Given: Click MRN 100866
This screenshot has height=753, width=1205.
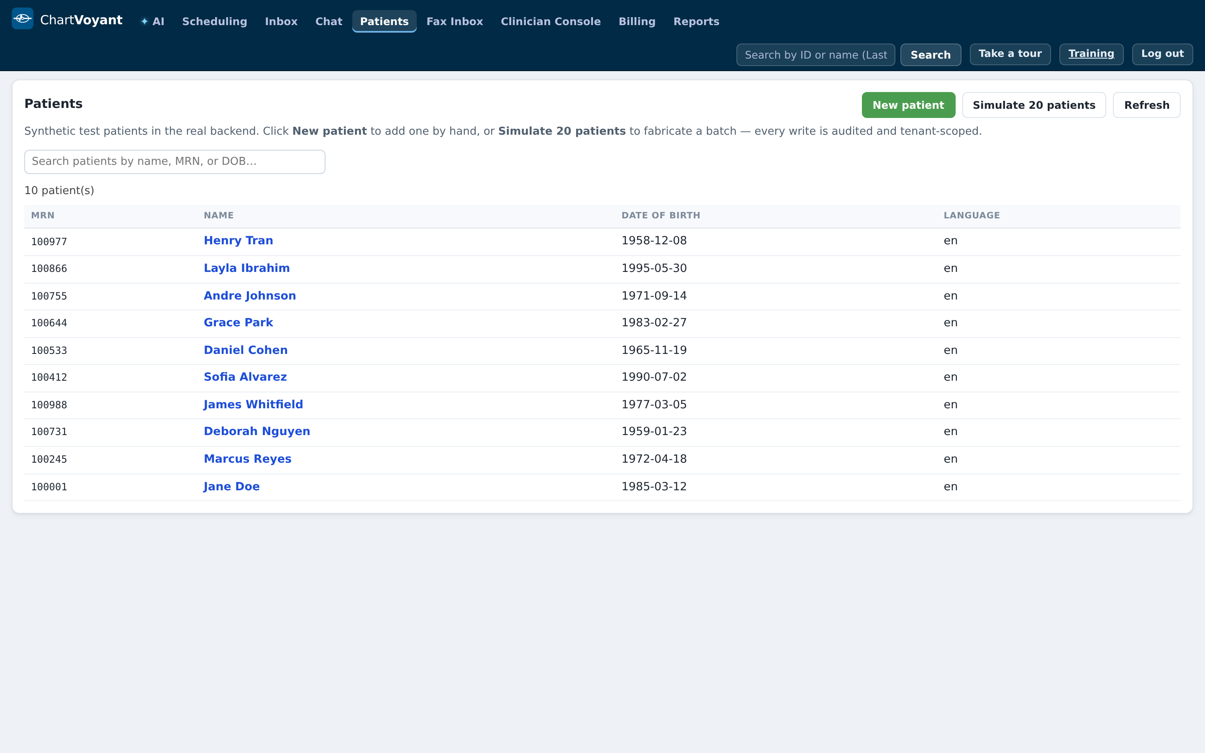Looking at the screenshot, I should 49,269.
